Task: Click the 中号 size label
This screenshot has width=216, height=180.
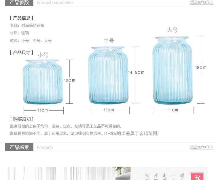Action: [109, 41]
